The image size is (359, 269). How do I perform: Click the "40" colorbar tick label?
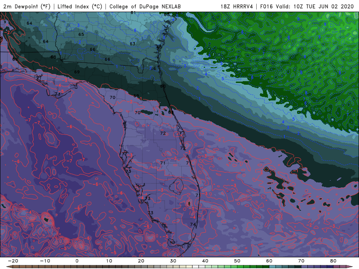coord(205,261)
